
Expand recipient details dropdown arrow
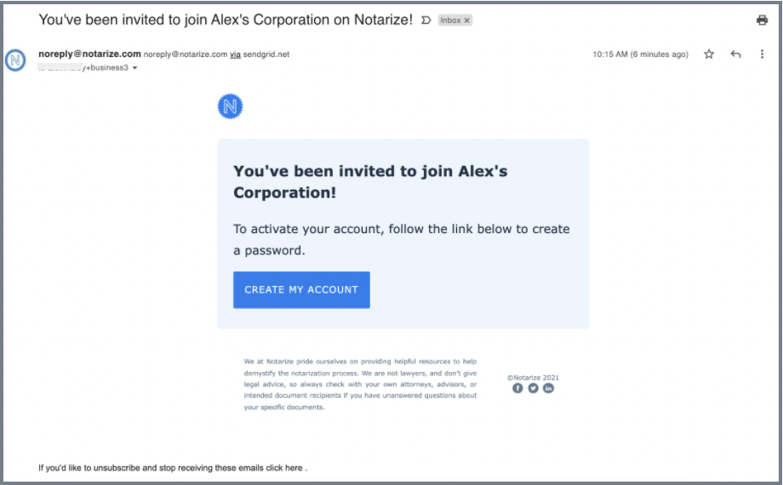[x=134, y=68]
